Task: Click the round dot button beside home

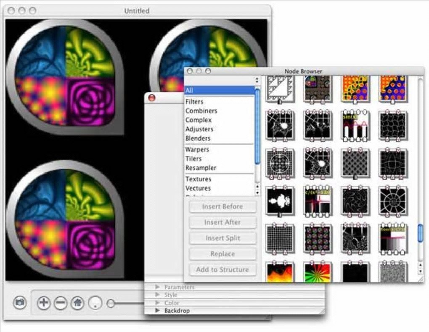Action: point(95,303)
